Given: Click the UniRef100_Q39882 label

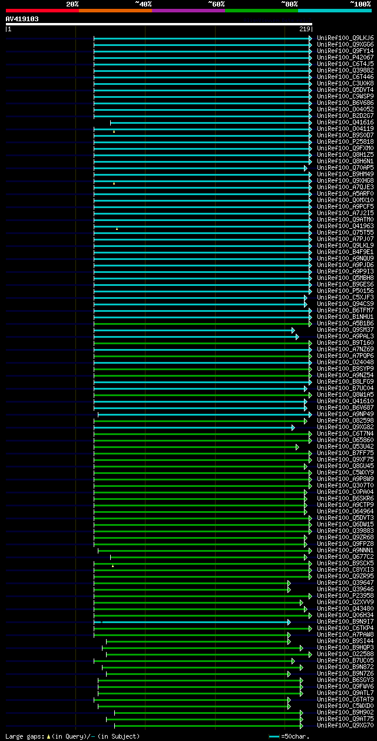Looking at the screenshot, I should tap(345, 70).
